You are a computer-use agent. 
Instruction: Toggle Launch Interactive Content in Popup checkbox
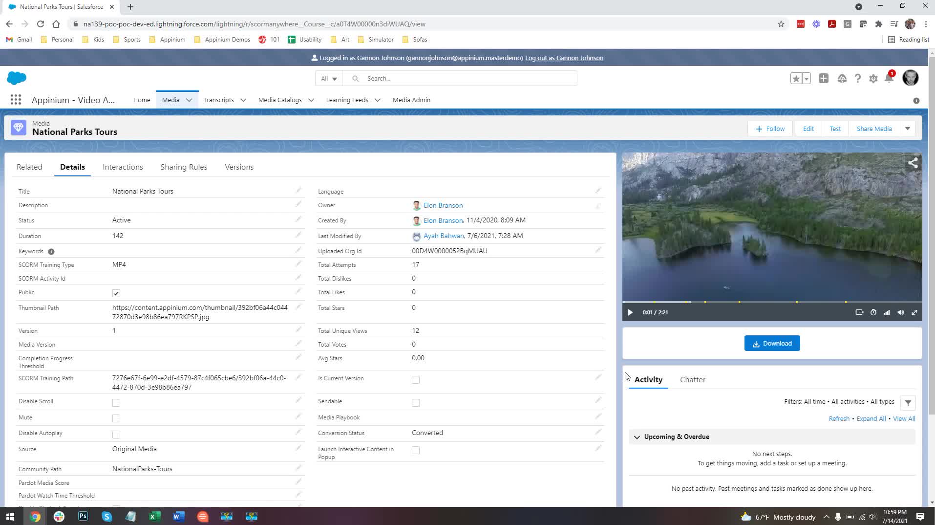416,450
